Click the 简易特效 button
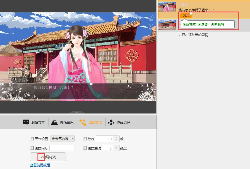The image size is (250, 169). pos(48,157)
